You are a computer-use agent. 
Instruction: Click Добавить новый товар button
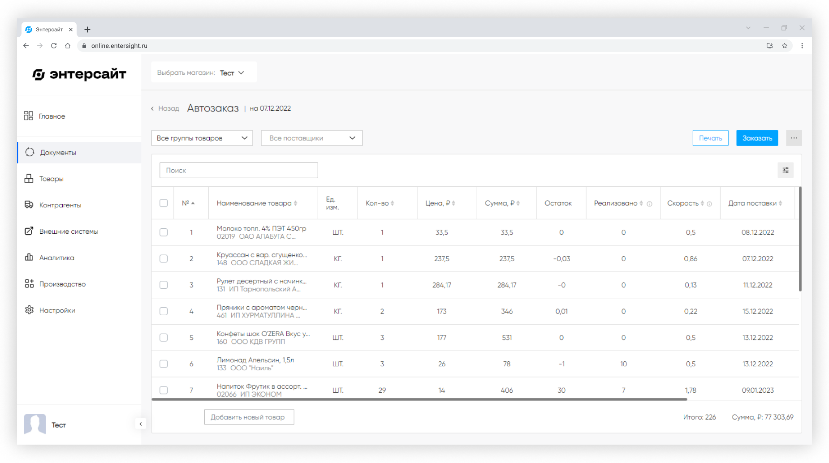[249, 417]
